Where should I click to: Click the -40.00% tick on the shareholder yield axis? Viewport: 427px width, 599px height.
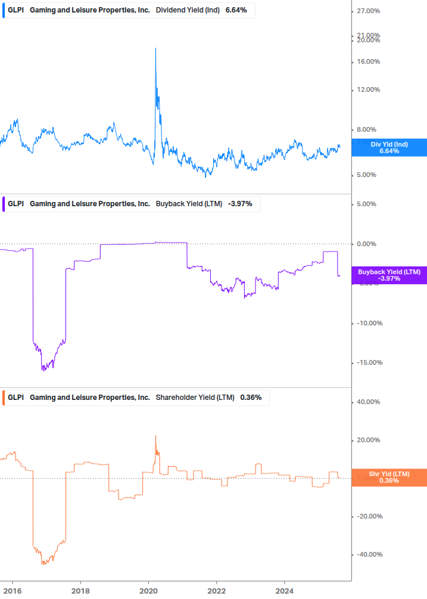[x=369, y=555]
